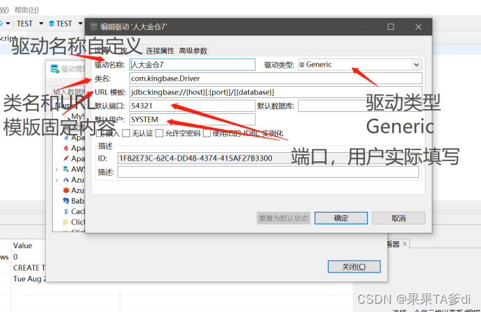This screenshot has height=312, width=481.
Task: Click 确定 to confirm driver edits
Action: coord(341,218)
